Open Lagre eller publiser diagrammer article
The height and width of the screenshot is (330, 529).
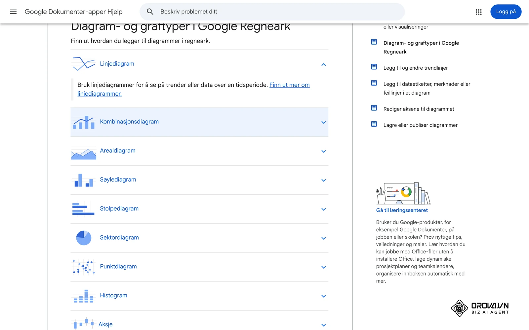click(420, 125)
